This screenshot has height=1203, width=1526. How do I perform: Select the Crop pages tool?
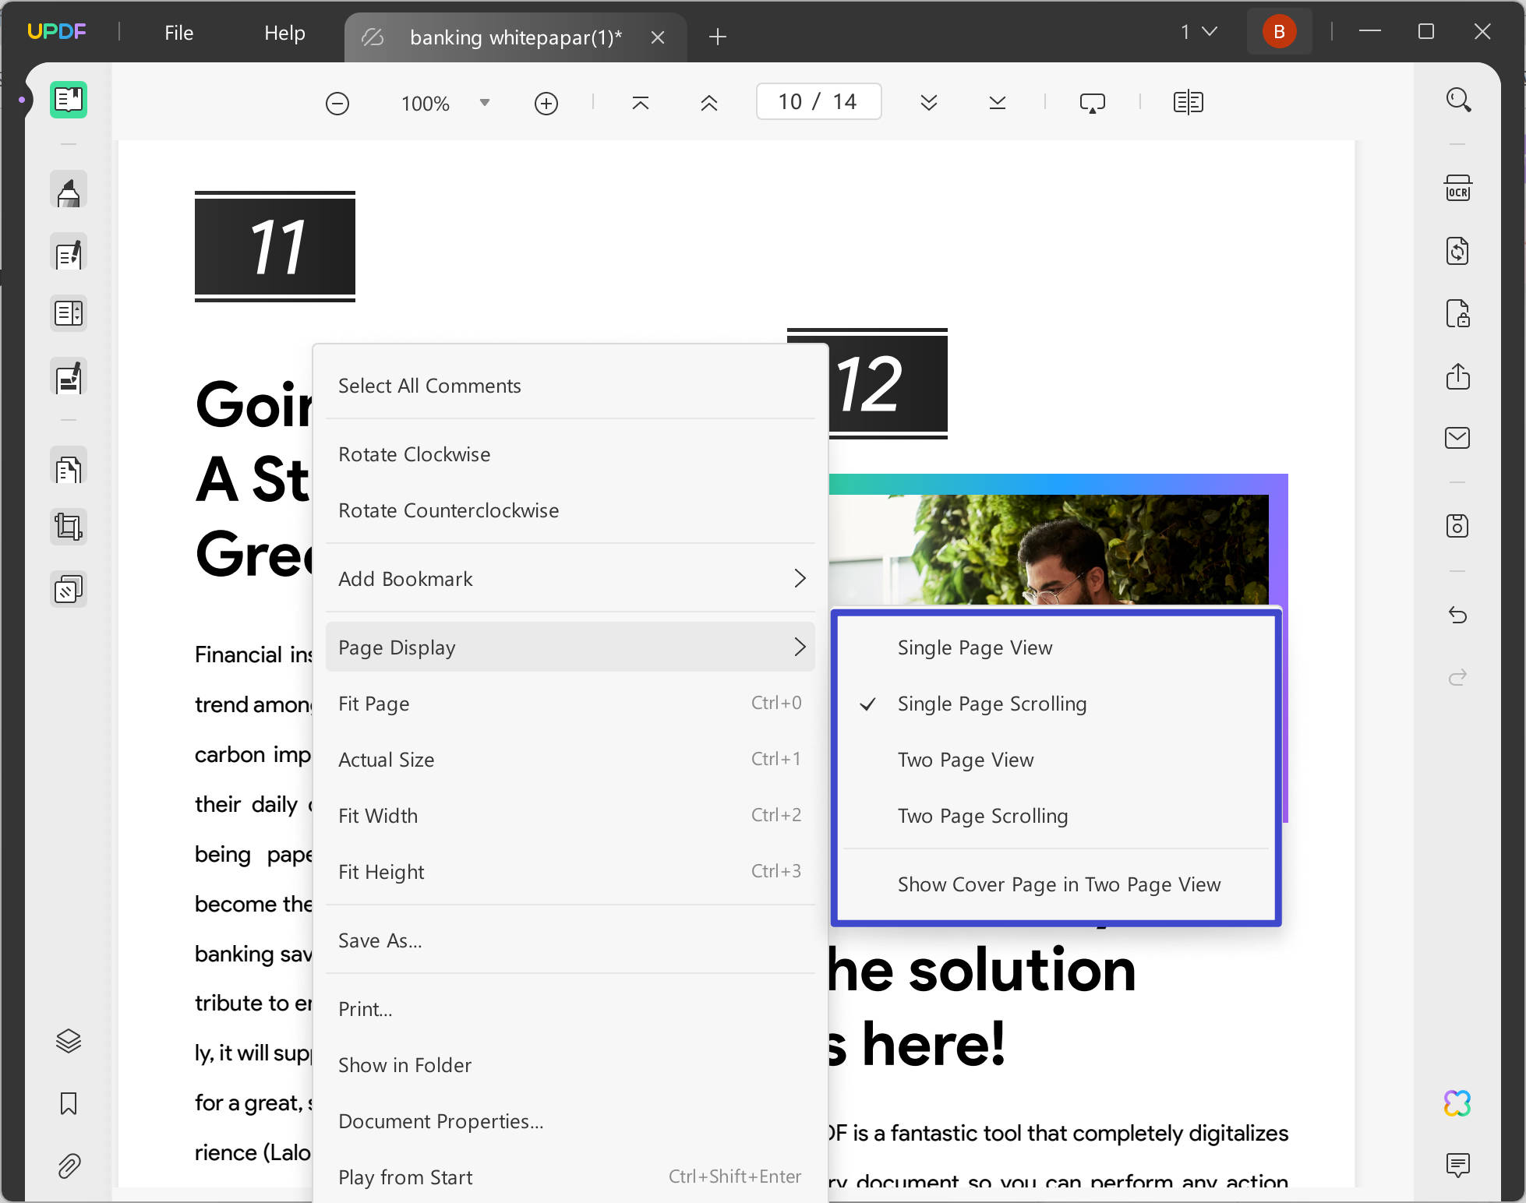click(x=69, y=527)
